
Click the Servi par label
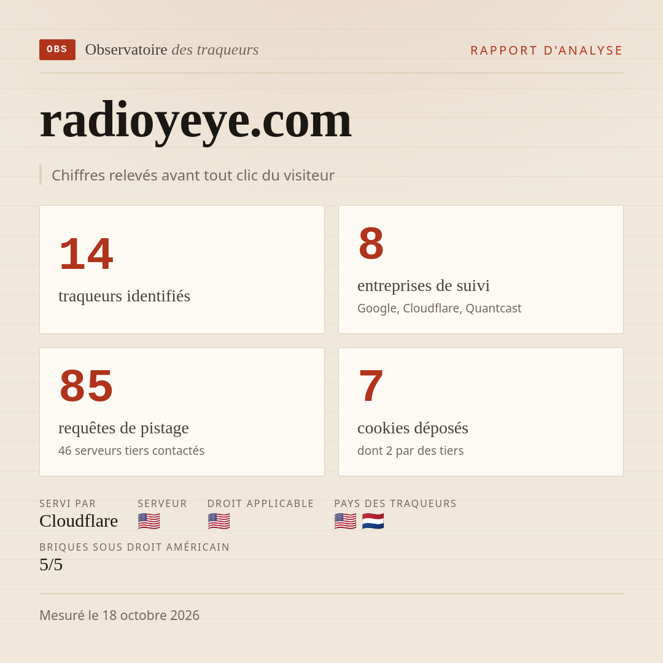pyautogui.click(x=68, y=503)
